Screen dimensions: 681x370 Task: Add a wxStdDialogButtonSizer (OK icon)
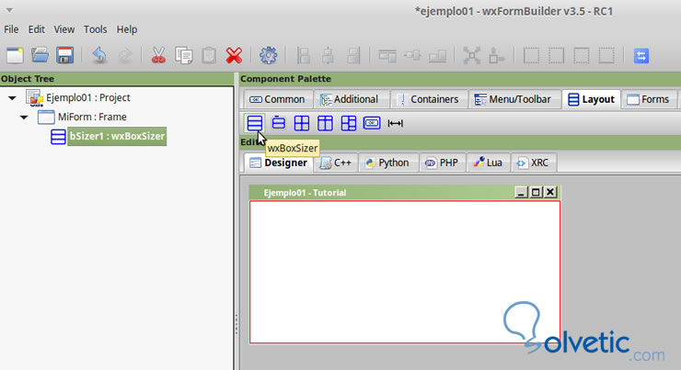coord(372,123)
